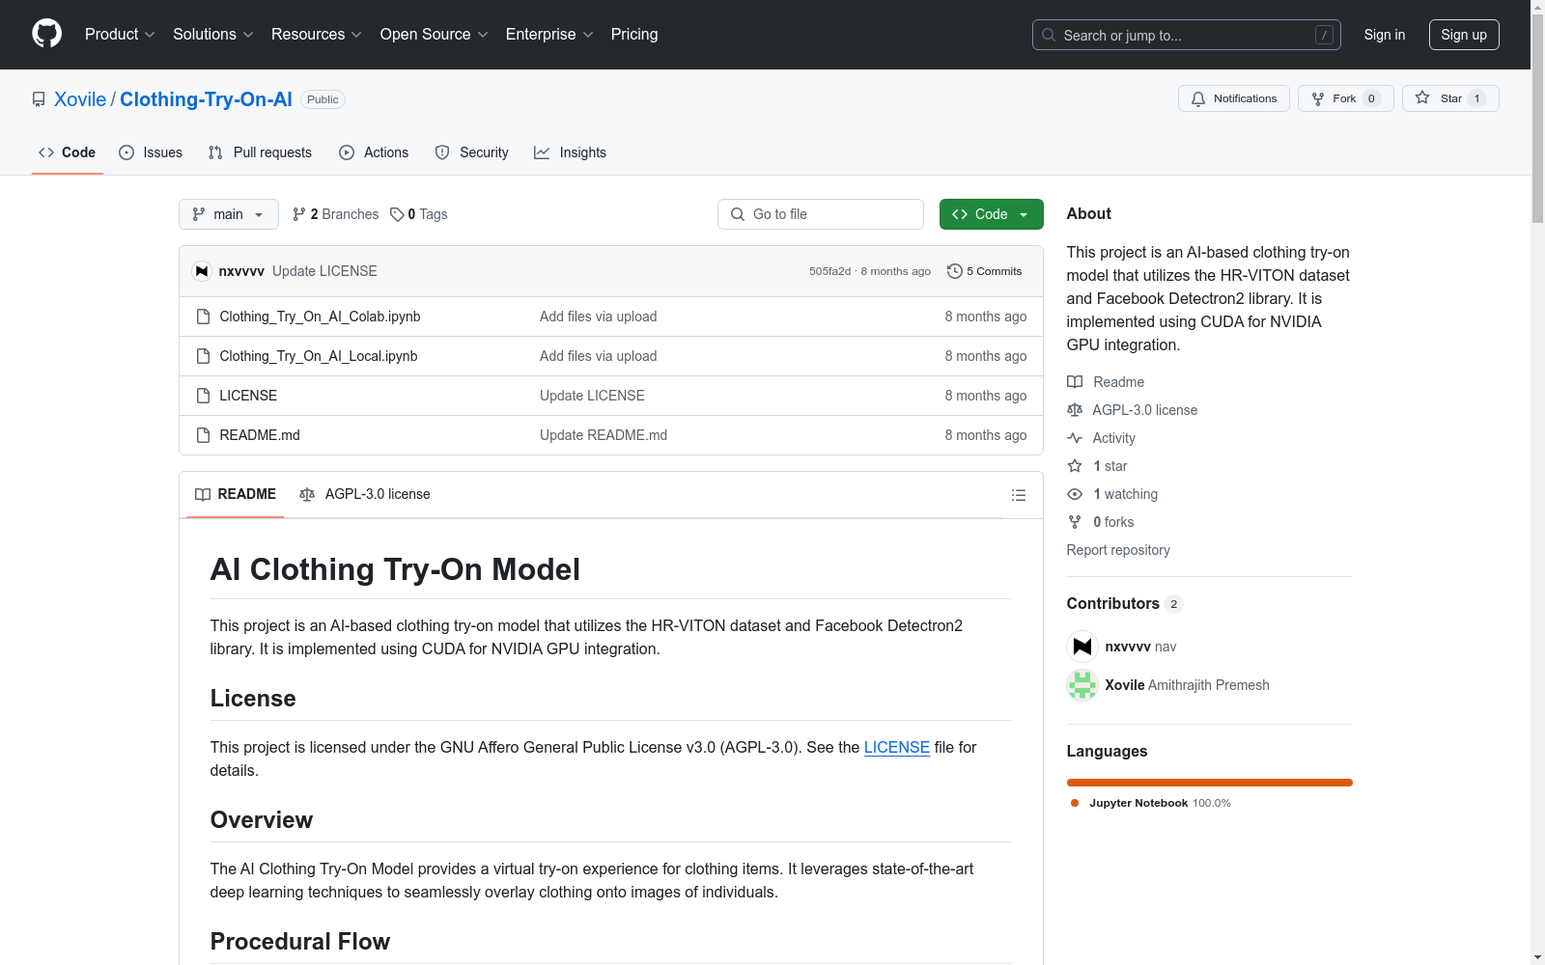Click the star icon in the Star button

(x=1422, y=97)
